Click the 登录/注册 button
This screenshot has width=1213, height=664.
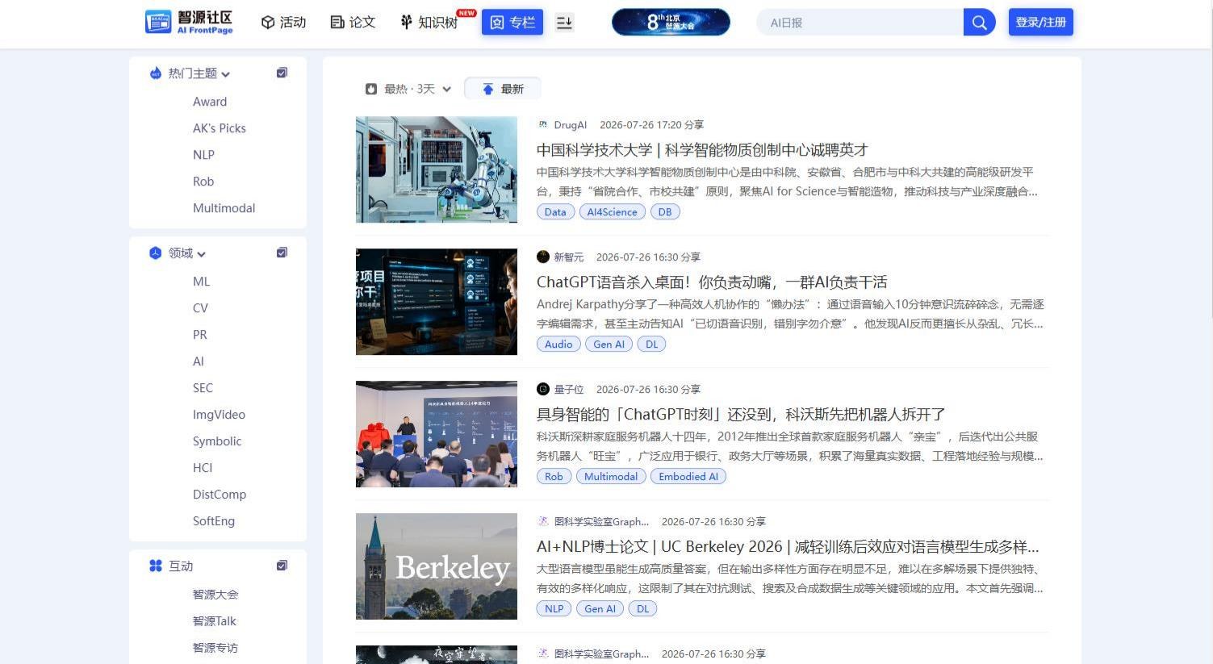pos(1040,22)
